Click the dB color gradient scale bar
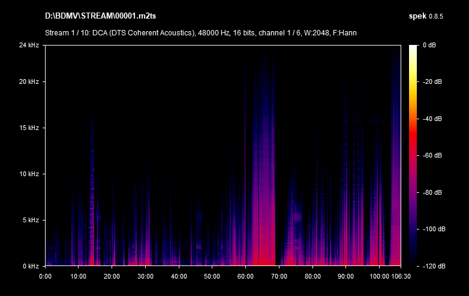The height and width of the screenshot is (296, 469). (x=413, y=156)
